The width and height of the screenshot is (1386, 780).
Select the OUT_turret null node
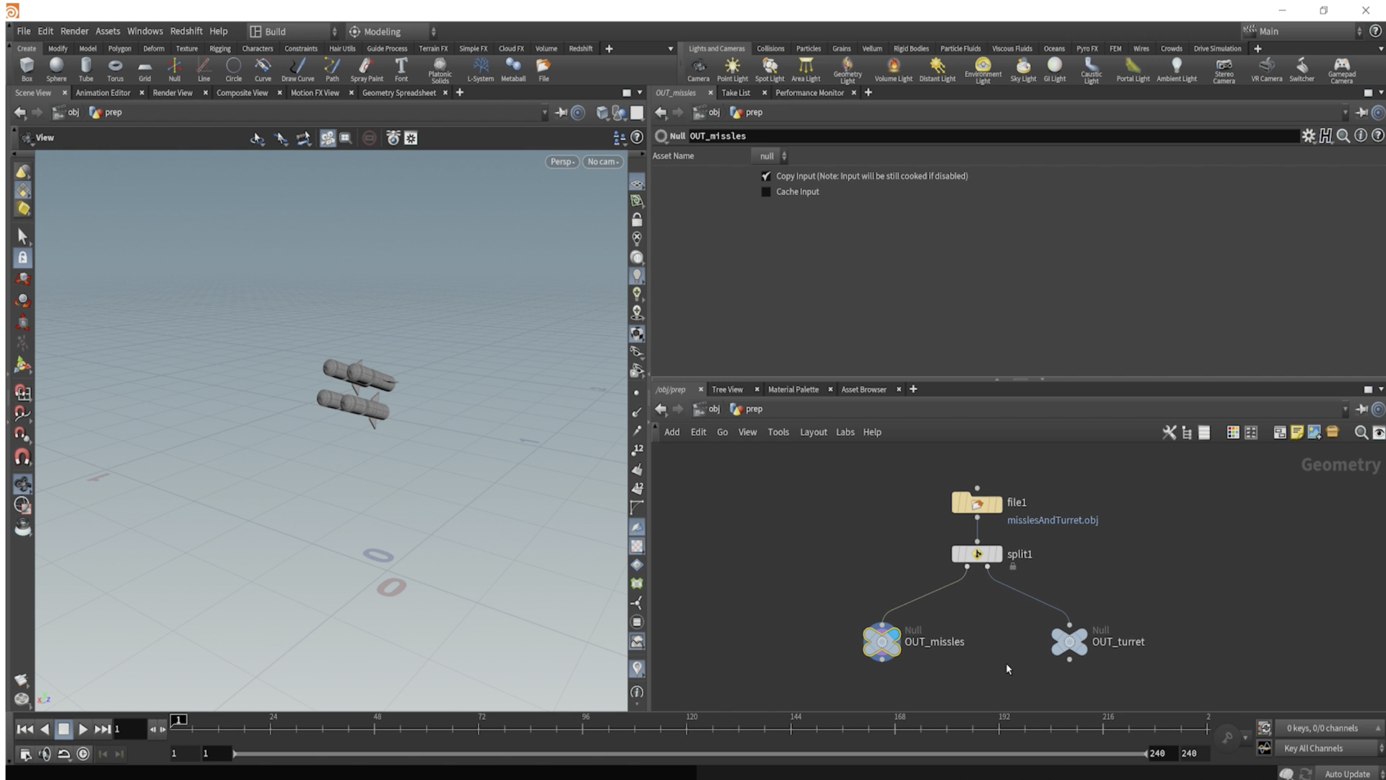(1069, 641)
